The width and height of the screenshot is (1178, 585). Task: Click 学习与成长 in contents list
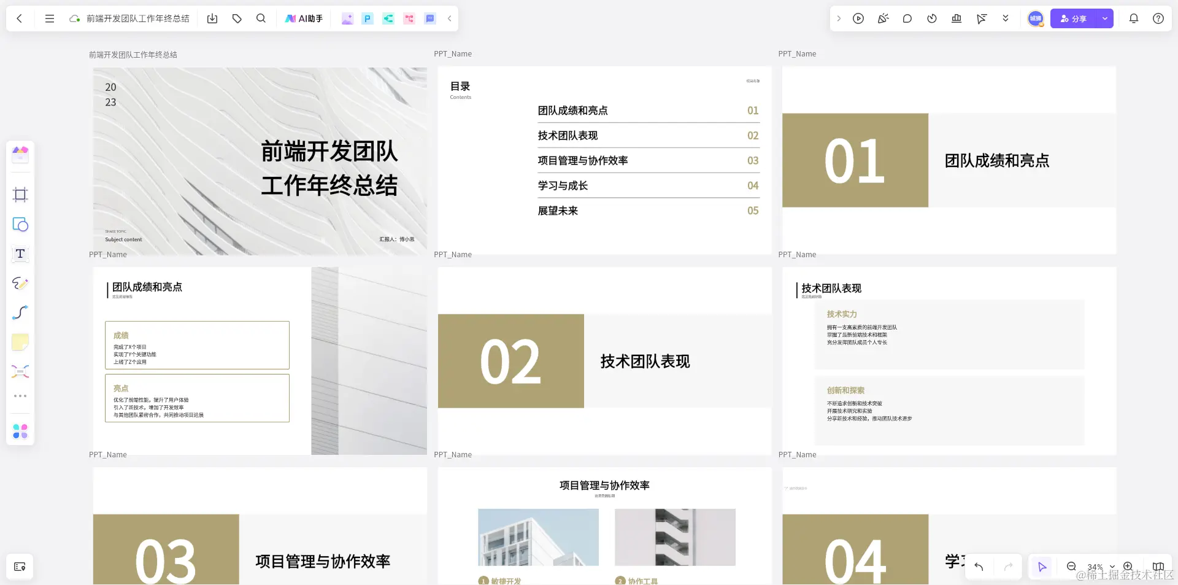coord(563,186)
